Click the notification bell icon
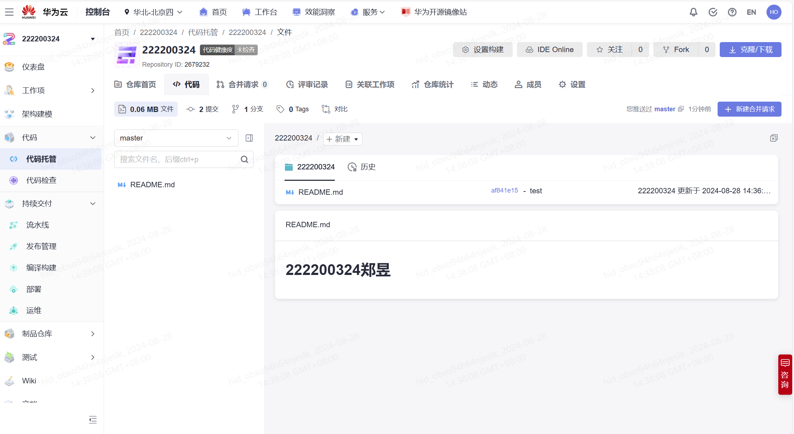This screenshot has height=434, width=794. 693,12
